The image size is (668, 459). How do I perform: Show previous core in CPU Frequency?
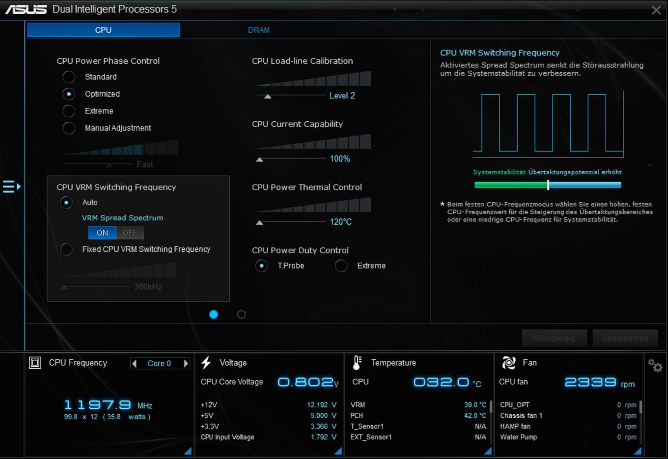(134, 363)
